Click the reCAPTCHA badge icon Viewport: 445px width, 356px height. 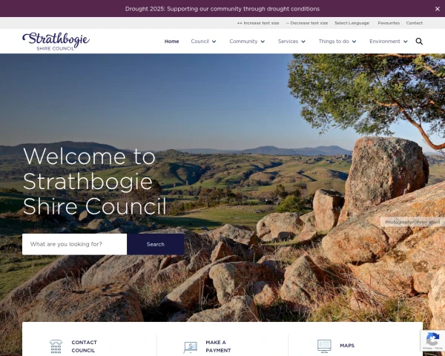(x=432, y=340)
